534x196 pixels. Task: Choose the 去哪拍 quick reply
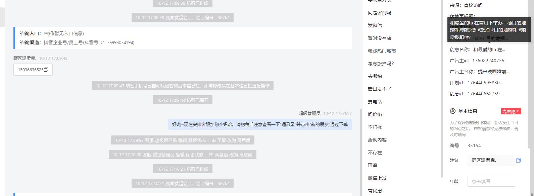[x=375, y=76]
